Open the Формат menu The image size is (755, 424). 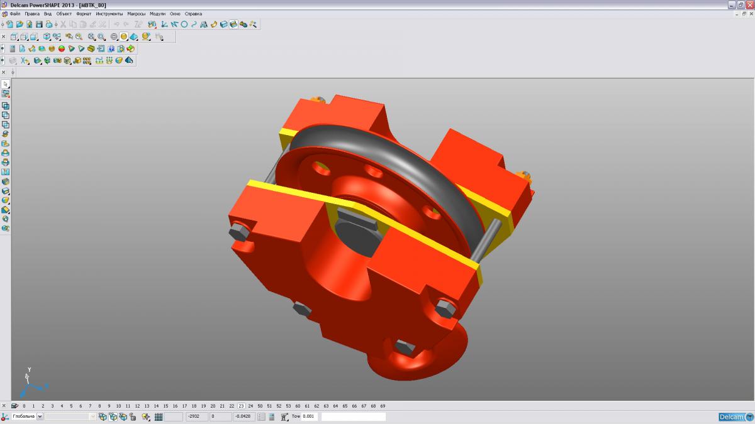point(84,13)
